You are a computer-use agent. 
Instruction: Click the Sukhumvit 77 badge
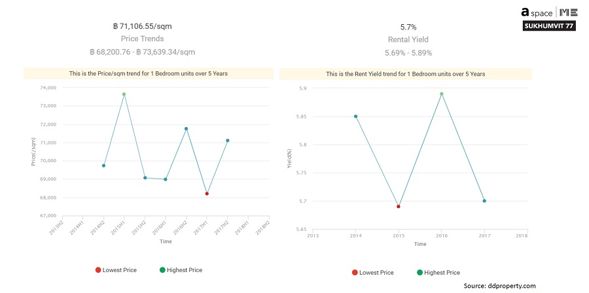coord(550,26)
